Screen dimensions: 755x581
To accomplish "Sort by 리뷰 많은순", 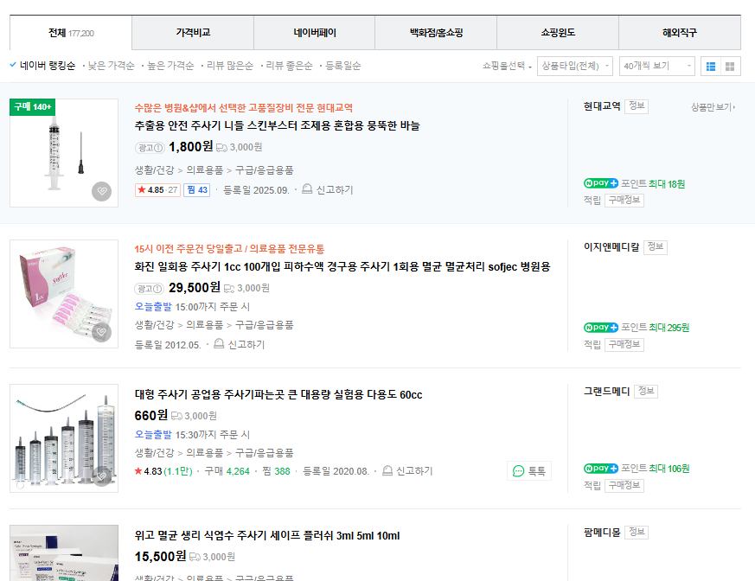I will (230, 66).
